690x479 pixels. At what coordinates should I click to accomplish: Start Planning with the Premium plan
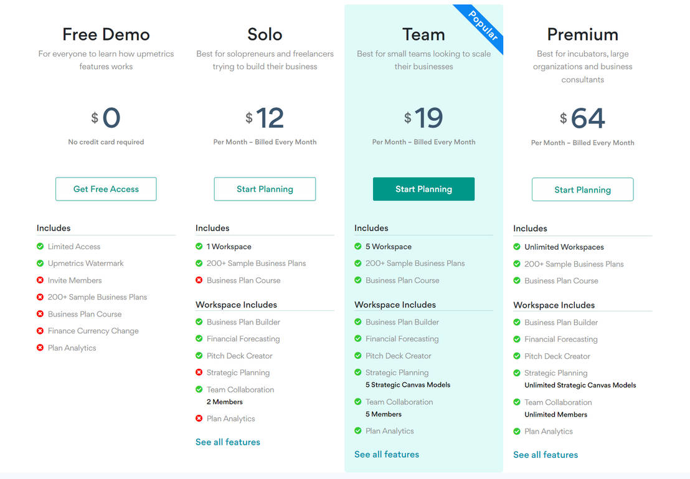point(583,189)
